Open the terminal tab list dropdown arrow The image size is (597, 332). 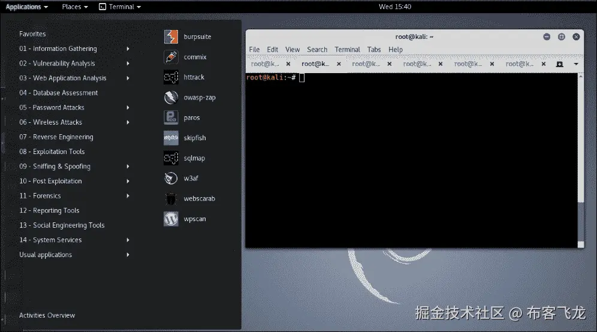[575, 64]
